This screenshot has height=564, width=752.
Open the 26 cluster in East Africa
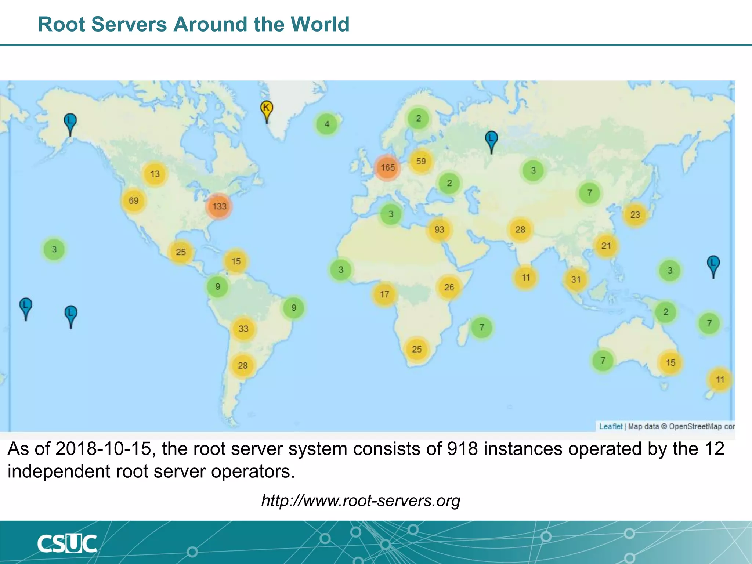coord(449,288)
